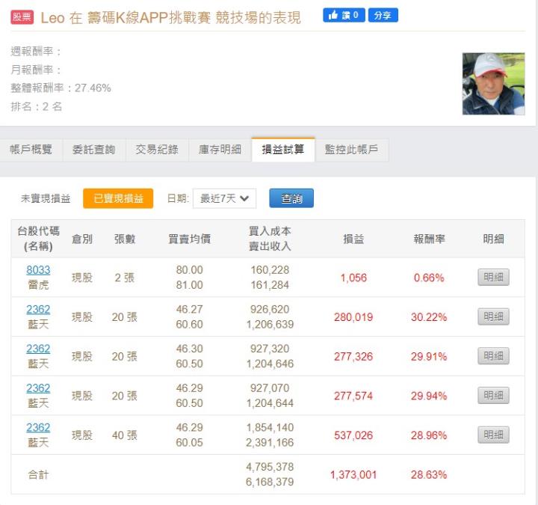Open Leo's profile photo thumbnail
The height and width of the screenshot is (505, 538).
tap(493, 84)
